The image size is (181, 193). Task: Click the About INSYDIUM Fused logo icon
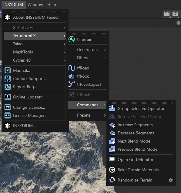click(x=8, y=17)
